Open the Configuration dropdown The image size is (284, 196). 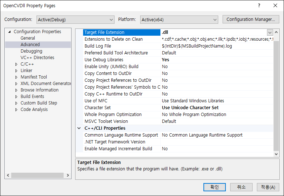pyautogui.click(x=76, y=19)
